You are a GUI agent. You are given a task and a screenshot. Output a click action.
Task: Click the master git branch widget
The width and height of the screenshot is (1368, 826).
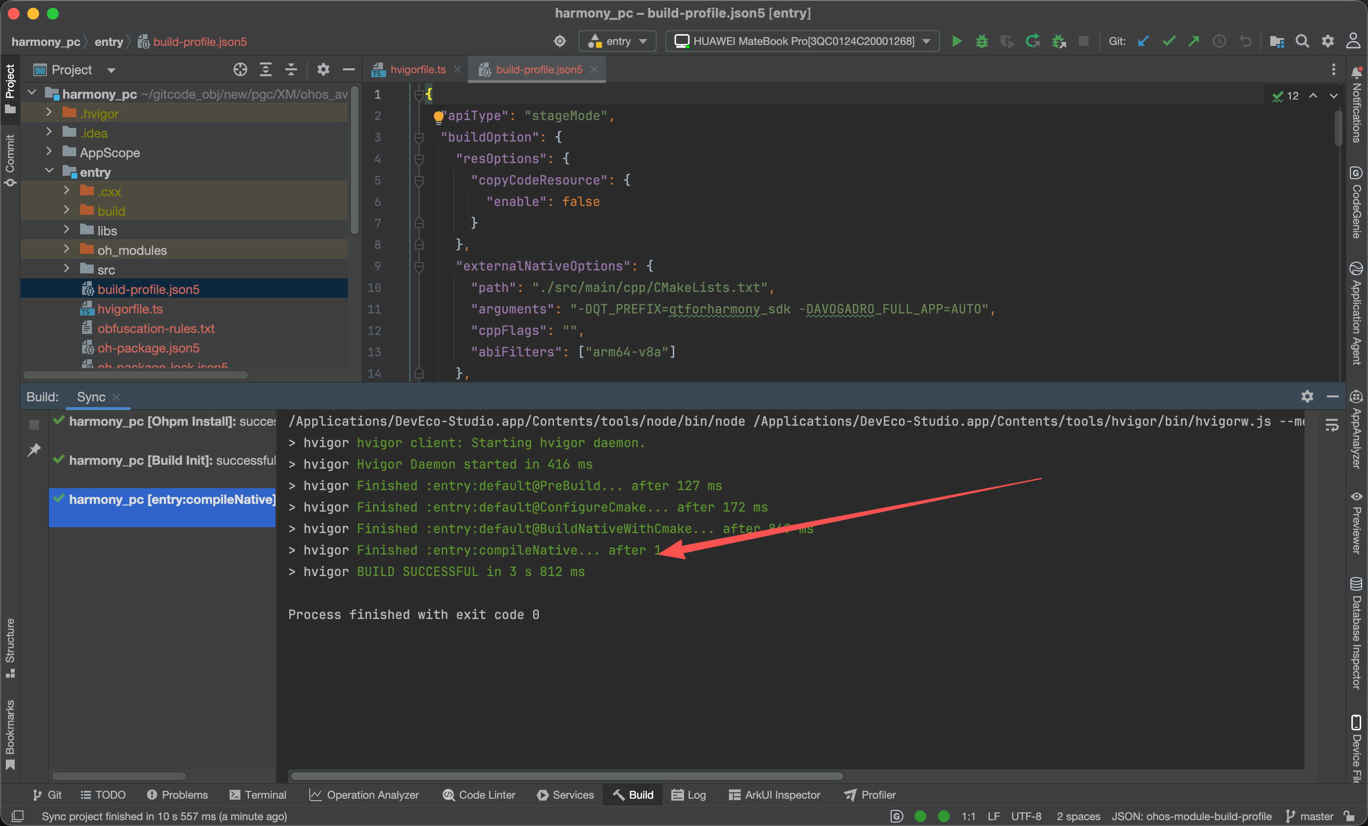[1309, 816]
